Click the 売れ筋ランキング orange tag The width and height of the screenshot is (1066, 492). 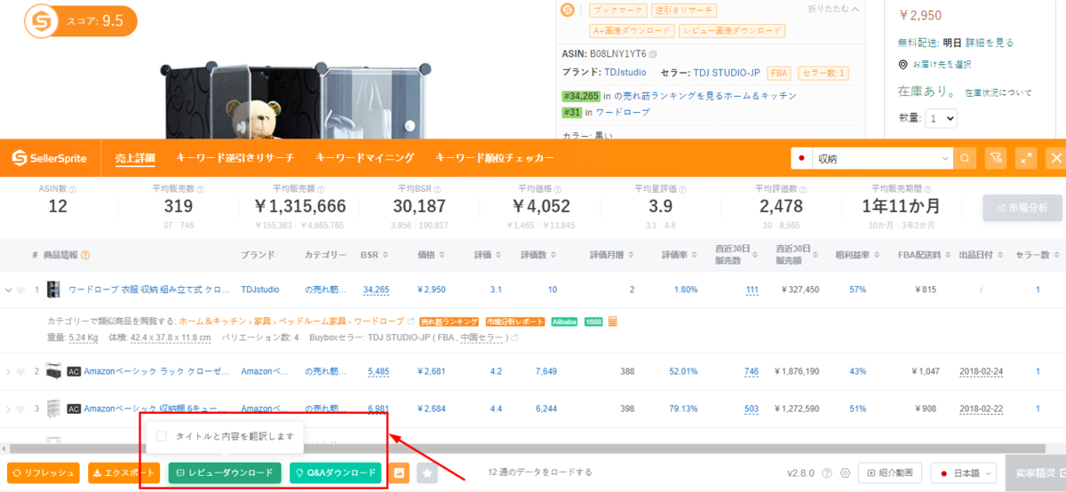coord(450,321)
